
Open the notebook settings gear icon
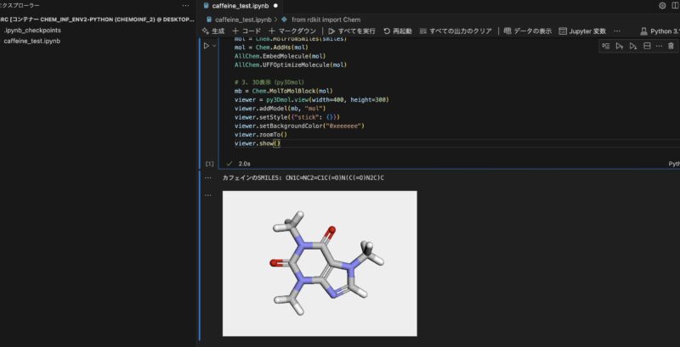tap(662, 6)
